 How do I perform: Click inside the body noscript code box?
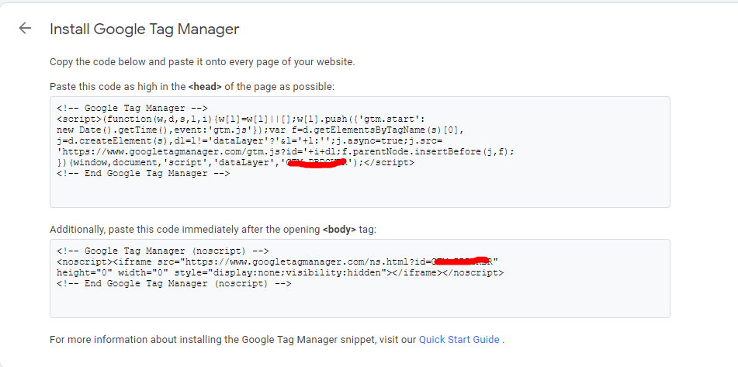359,301
